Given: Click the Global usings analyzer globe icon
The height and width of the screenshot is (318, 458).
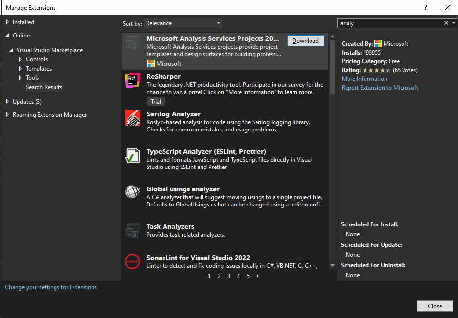Looking at the screenshot, I should tap(132, 193).
